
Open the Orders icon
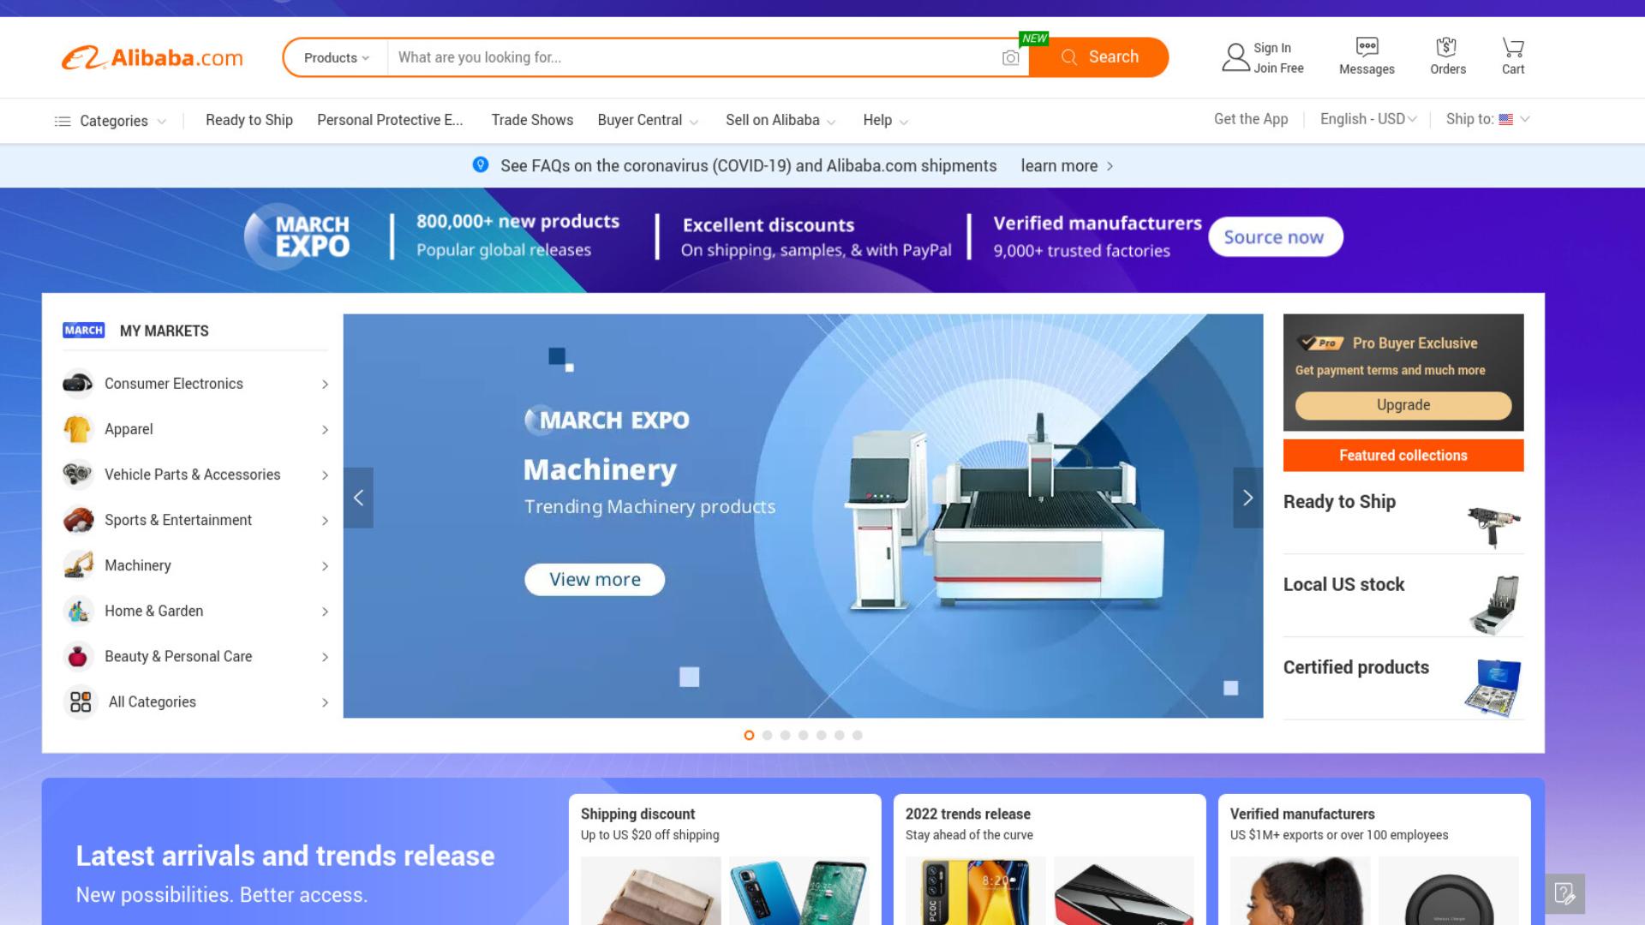pyautogui.click(x=1447, y=46)
